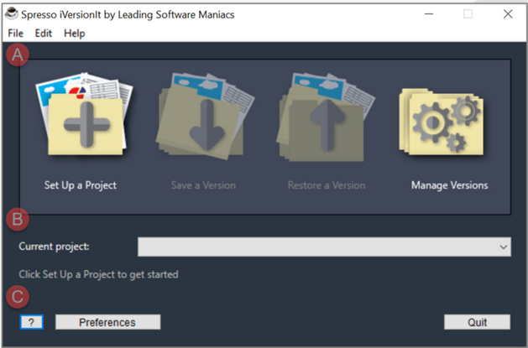Screen dimensions: 528x348
Task: Click the 'Current project:' label
Action: [54, 247]
